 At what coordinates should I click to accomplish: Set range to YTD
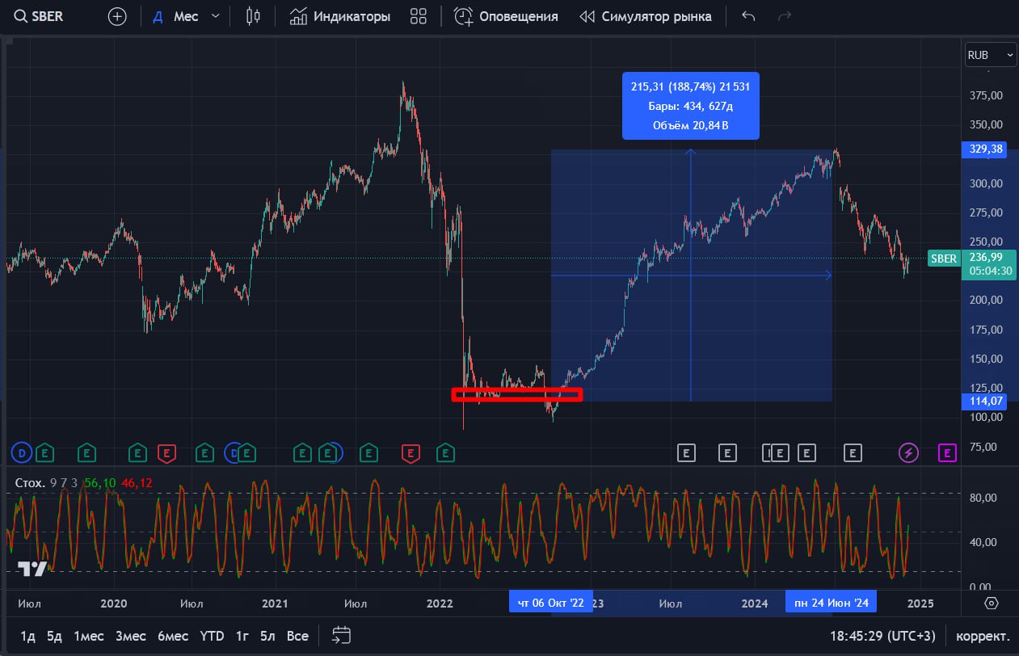pyautogui.click(x=212, y=636)
